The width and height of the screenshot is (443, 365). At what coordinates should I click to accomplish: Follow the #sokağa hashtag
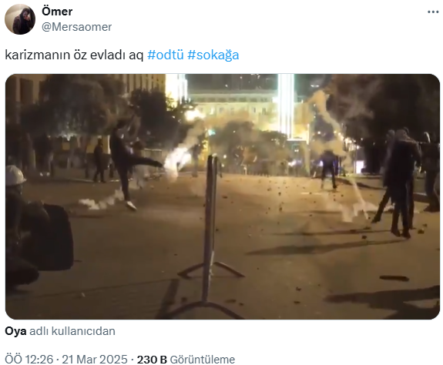(x=213, y=55)
